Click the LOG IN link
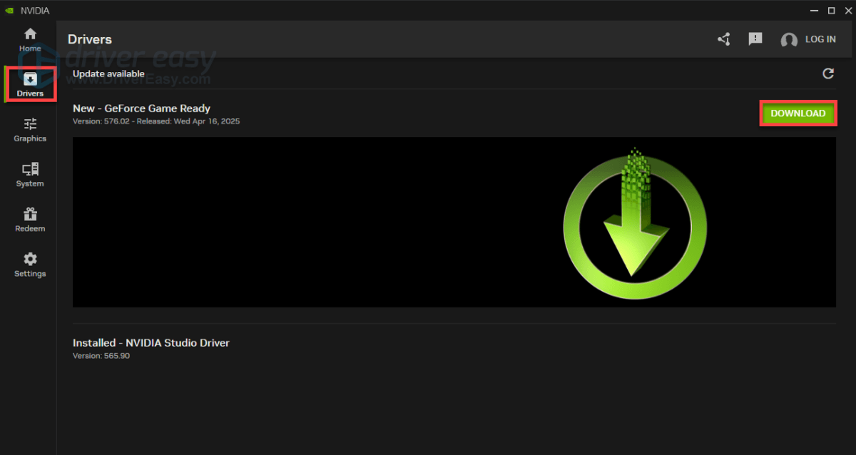Viewport: 856px width, 455px height. click(x=820, y=39)
